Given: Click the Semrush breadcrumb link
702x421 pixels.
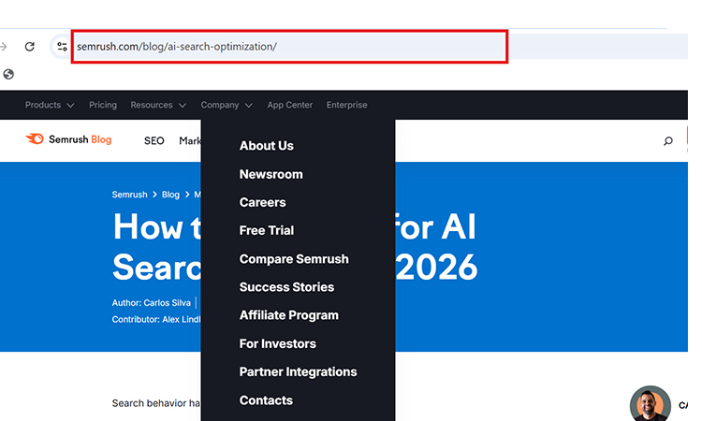Looking at the screenshot, I should 129,195.
